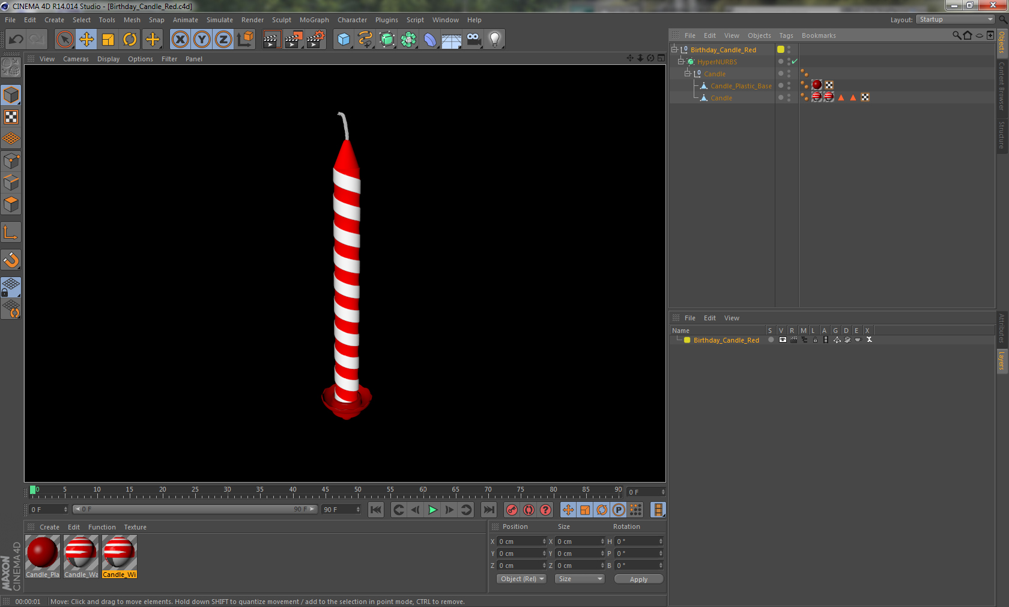Click the Undo arrow icon
Viewport: 1009px width, 607px height.
tap(16, 40)
